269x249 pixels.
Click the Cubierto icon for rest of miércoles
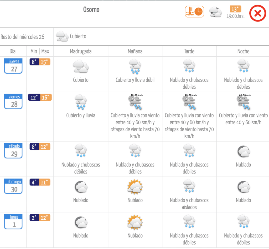(63, 36)
